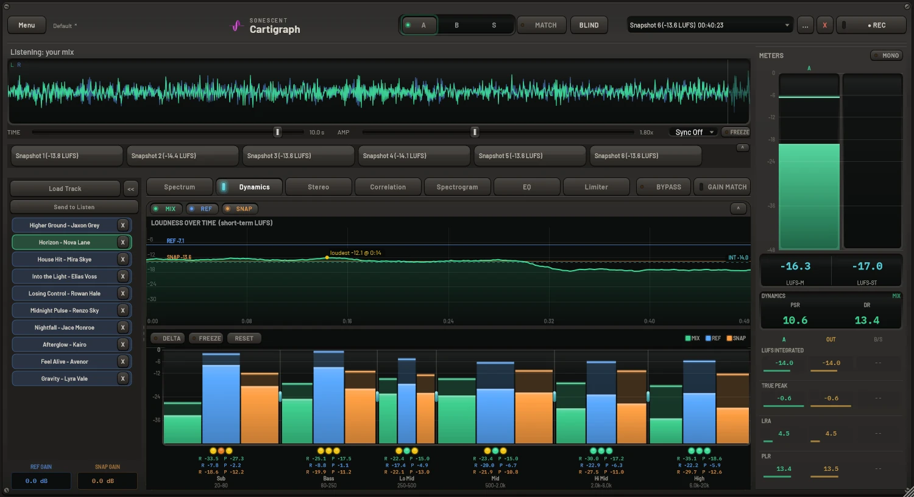Remove Higher Ground - Jaxon Grey track
Viewport: 914px width, 497px height.
pos(122,225)
